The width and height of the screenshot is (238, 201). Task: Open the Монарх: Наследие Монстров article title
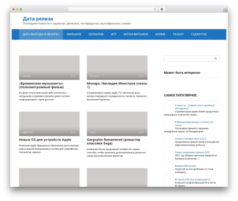(117, 85)
